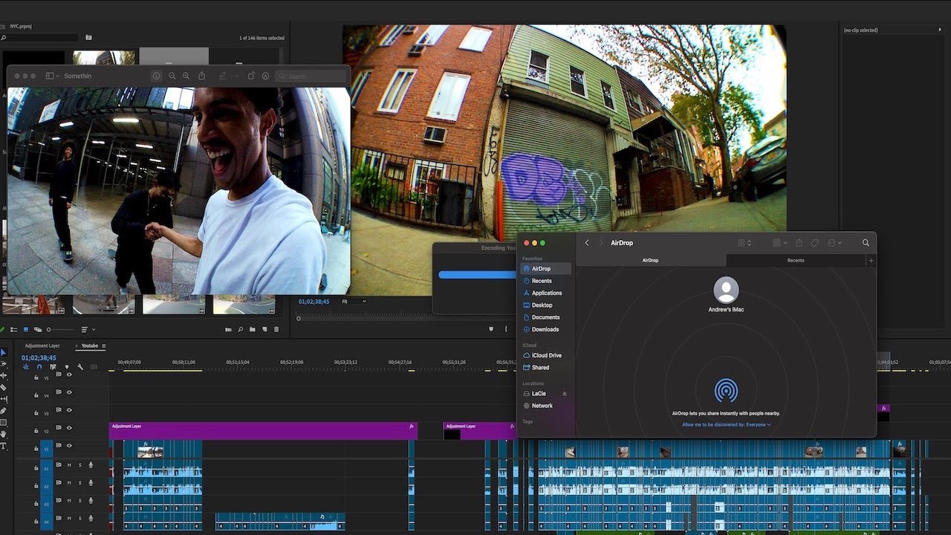Show Markup toolbar in Preview

(x=265, y=76)
